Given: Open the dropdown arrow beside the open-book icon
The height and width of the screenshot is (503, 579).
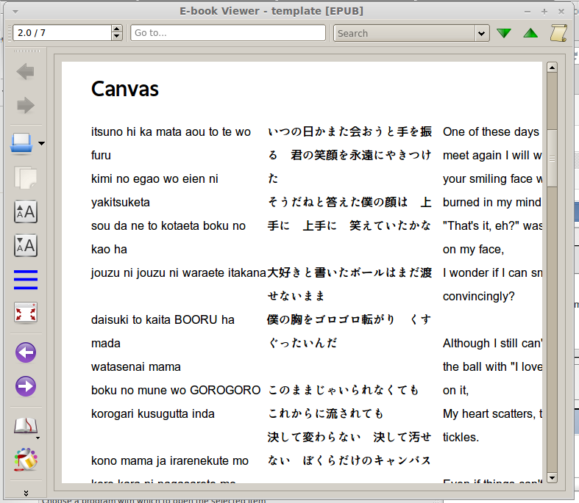Looking at the screenshot, I should 38,438.
